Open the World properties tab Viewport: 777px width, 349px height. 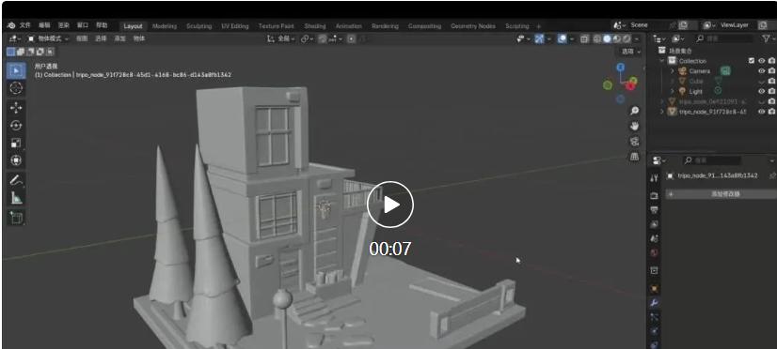[x=654, y=252]
